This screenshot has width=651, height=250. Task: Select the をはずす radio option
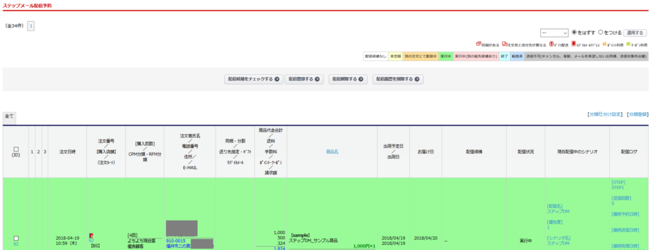tap(574, 32)
